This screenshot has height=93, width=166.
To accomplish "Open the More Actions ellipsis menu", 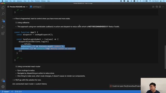I will tap(163, 7).
